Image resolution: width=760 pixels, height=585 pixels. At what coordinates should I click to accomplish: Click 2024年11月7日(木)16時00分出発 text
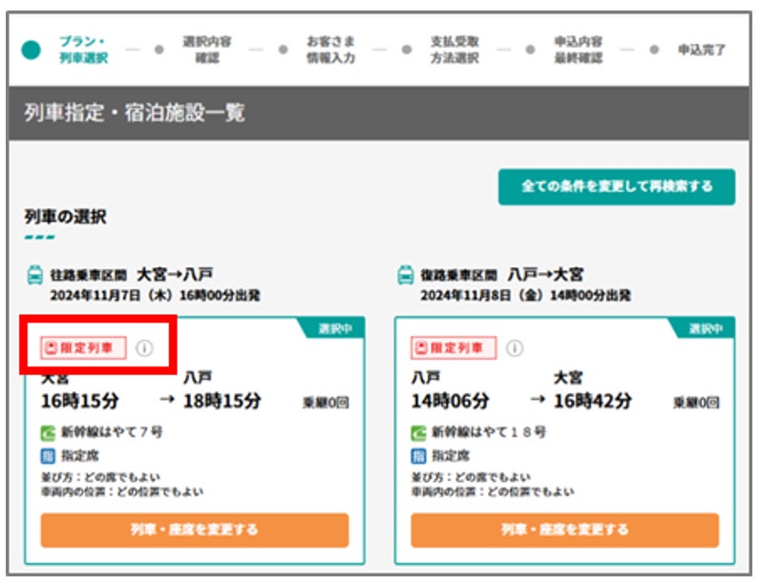tap(155, 296)
